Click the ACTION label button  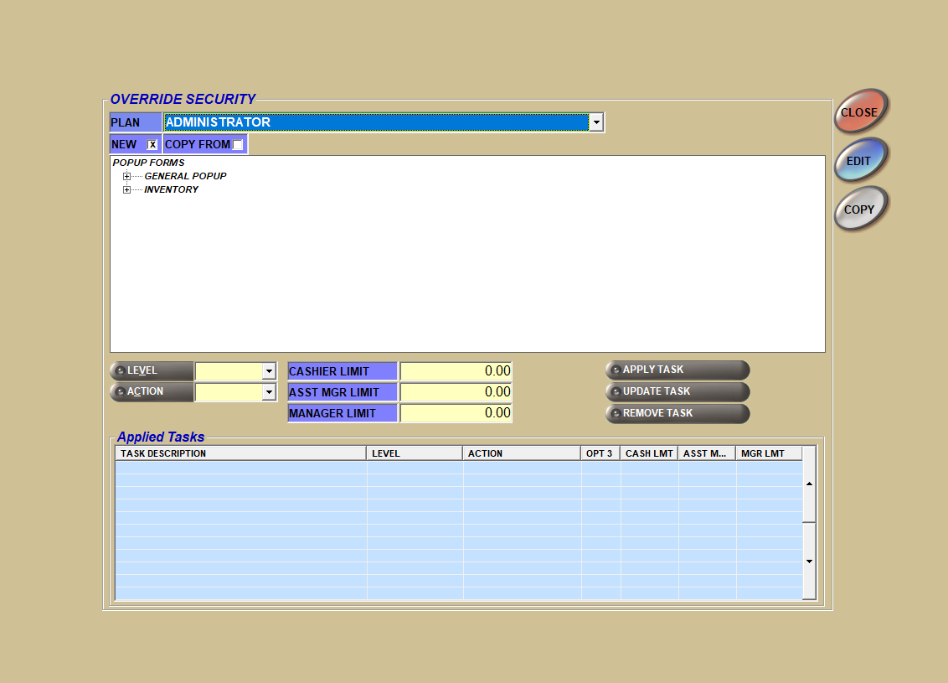click(152, 391)
